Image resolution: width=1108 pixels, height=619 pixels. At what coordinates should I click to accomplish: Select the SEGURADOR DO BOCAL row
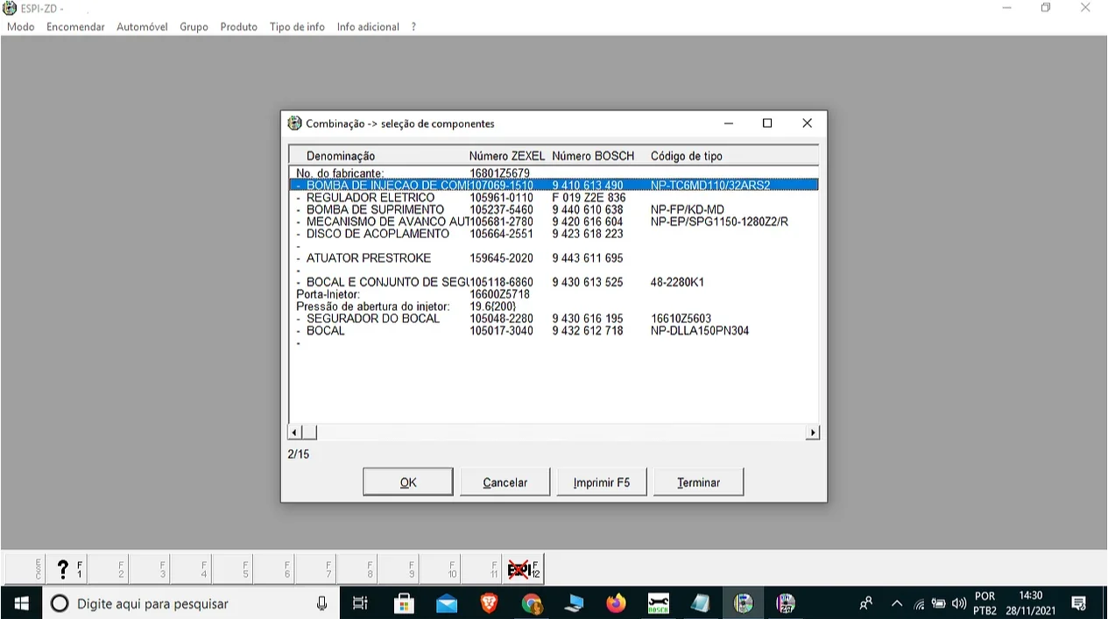pyautogui.click(x=554, y=319)
